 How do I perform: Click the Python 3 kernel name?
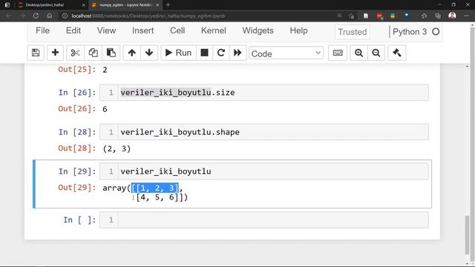[410, 32]
